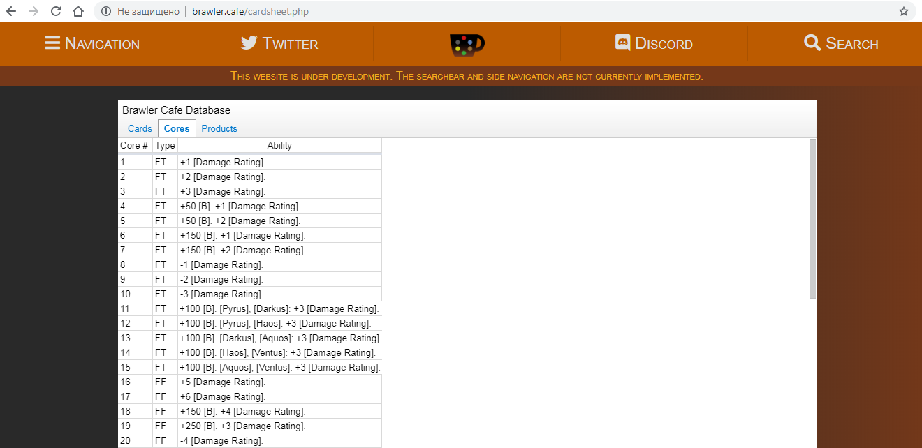922x448 pixels.
Task: Bookmark this page with the star icon
Action: (x=904, y=11)
